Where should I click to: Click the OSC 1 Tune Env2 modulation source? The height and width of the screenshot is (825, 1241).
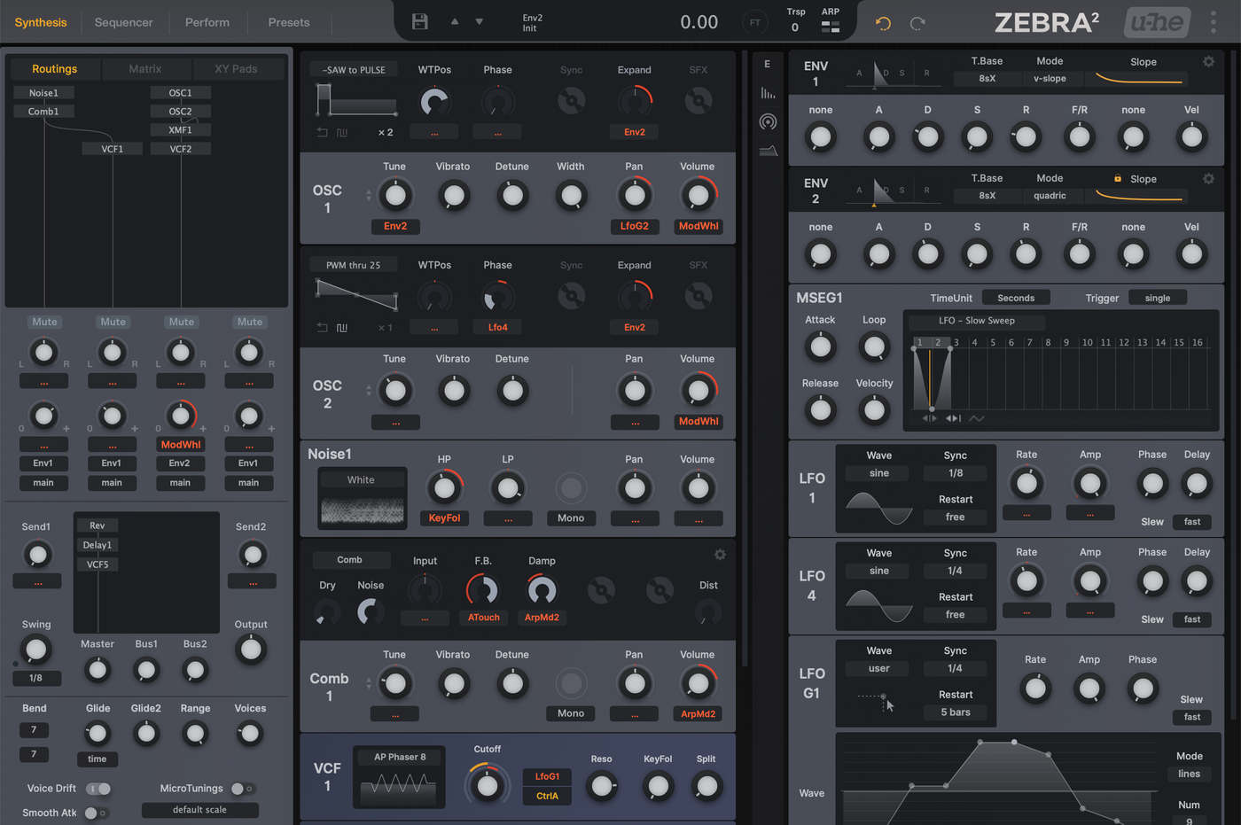point(395,226)
